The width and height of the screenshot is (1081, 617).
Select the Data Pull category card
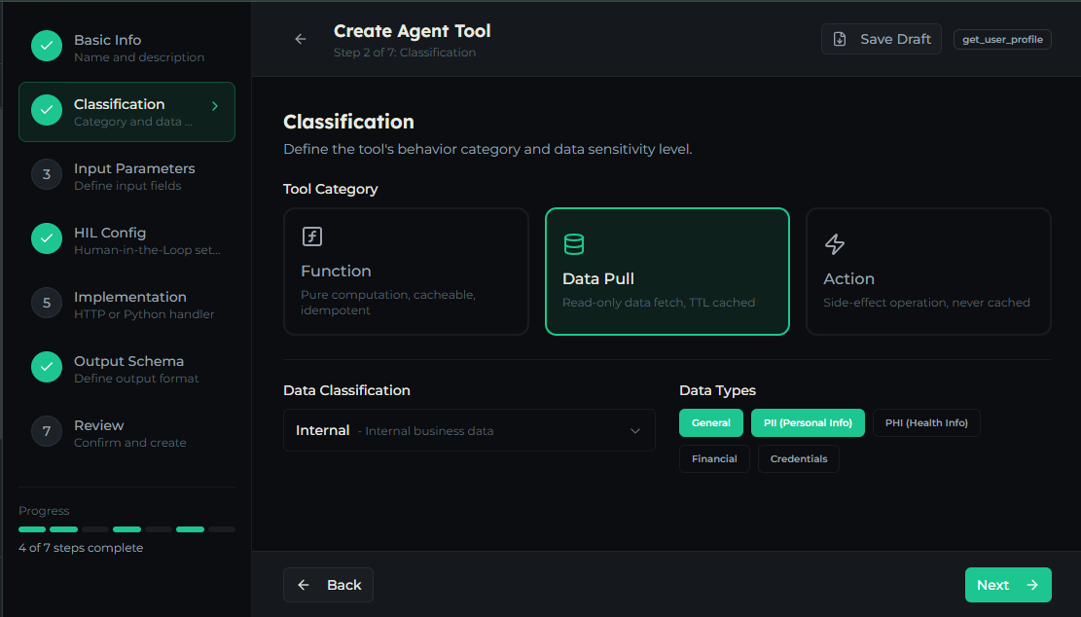pos(667,272)
